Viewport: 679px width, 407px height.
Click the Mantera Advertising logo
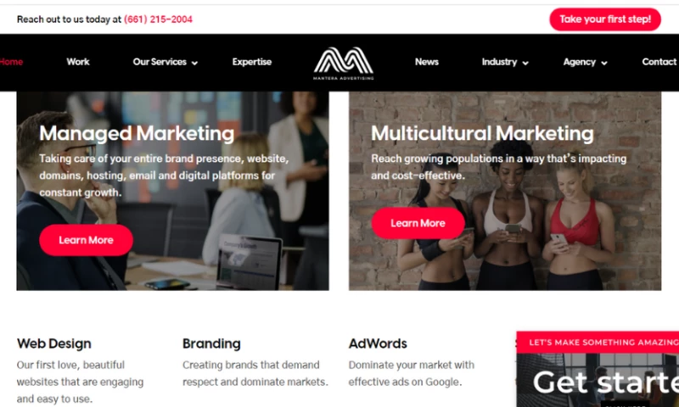pyautogui.click(x=344, y=63)
